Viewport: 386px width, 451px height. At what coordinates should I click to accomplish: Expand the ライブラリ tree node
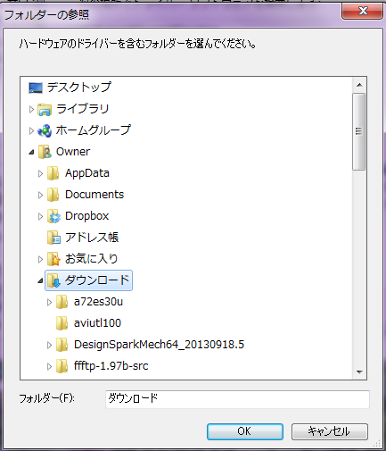pos(31,109)
